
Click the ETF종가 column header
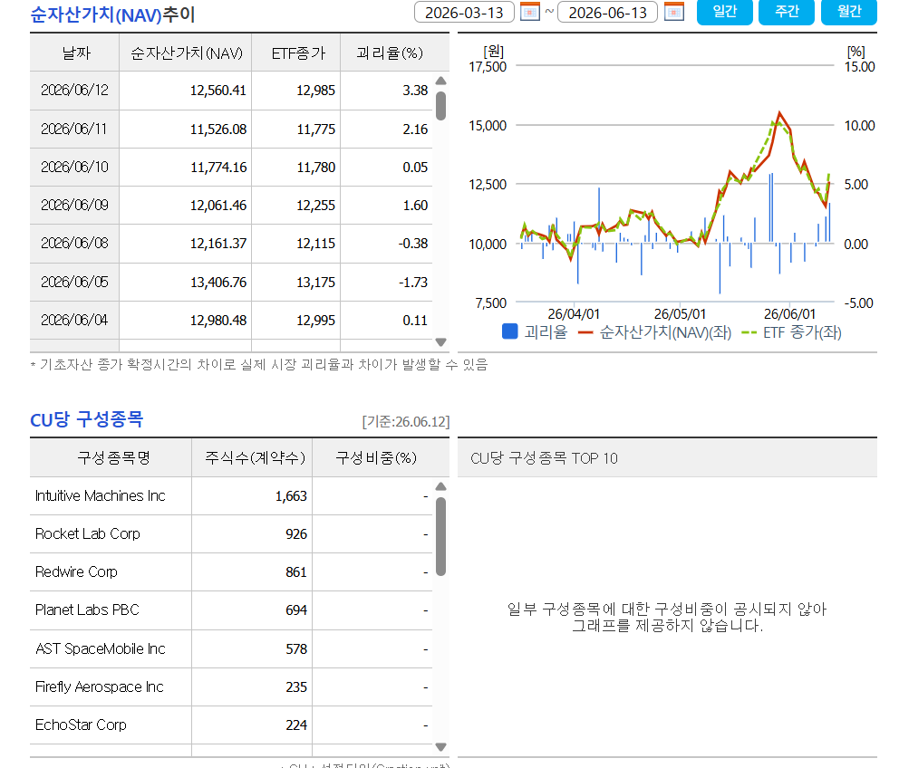[x=296, y=53]
